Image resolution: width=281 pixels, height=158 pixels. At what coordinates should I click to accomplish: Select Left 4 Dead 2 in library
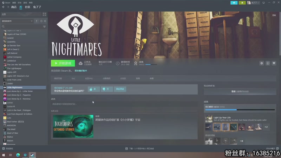[x=13, y=49]
